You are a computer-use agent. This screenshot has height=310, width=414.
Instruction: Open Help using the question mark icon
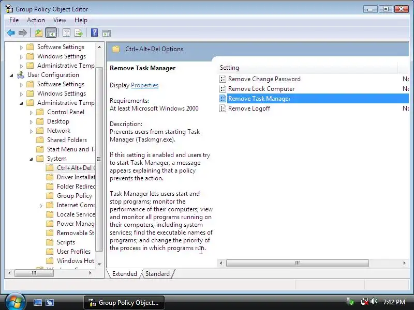pyautogui.click(x=94, y=33)
